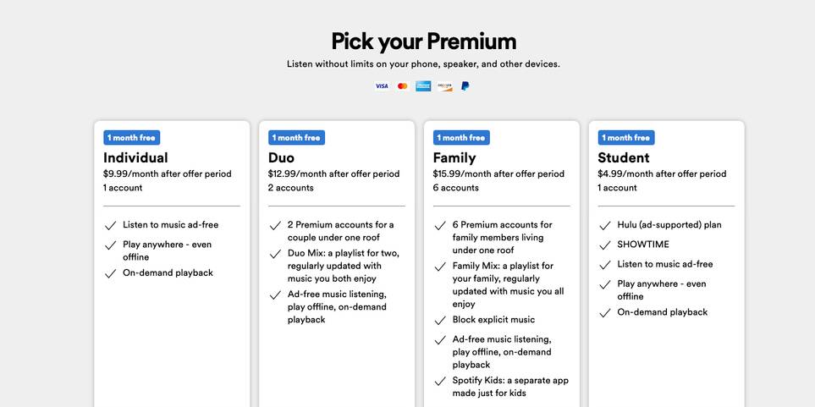The width and height of the screenshot is (815, 407).
Task: Click the Individual plan's 1 month free badge
Action: tap(132, 137)
